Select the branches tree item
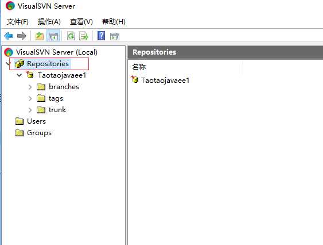 click(64, 87)
